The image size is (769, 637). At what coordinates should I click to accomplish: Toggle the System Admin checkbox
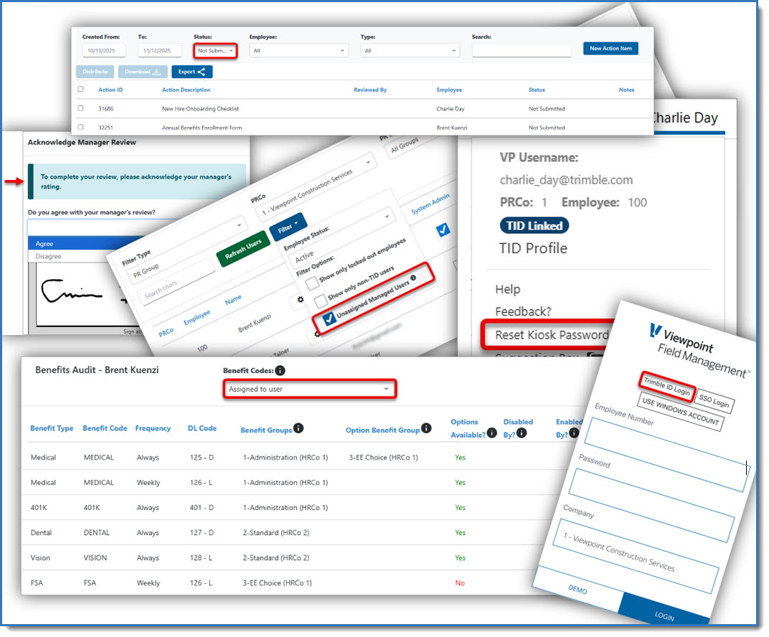[443, 230]
